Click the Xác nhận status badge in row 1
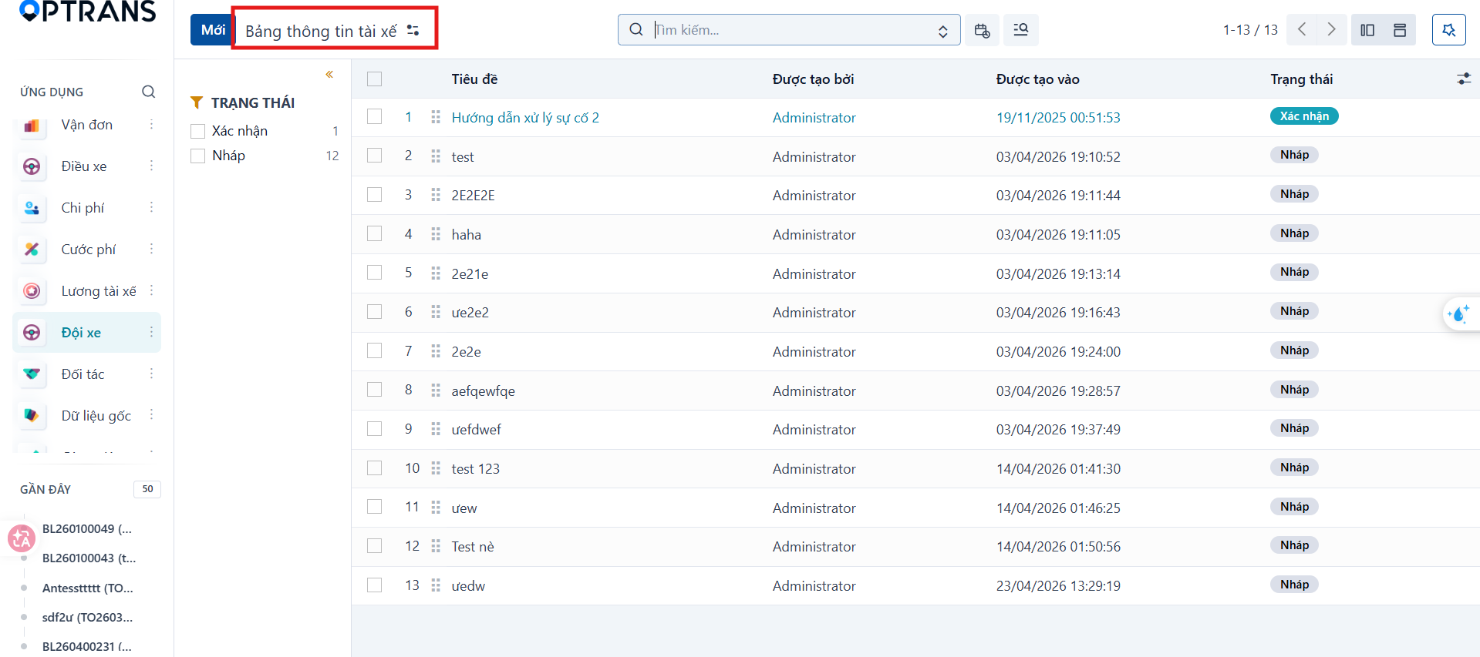The width and height of the screenshot is (1480, 657). [x=1304, y=116]
